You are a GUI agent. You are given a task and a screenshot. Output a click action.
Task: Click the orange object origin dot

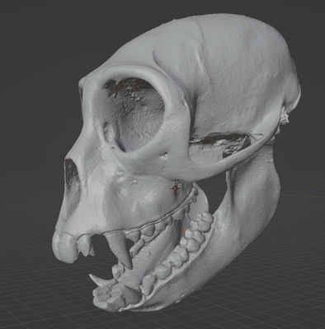coord(185,229)
